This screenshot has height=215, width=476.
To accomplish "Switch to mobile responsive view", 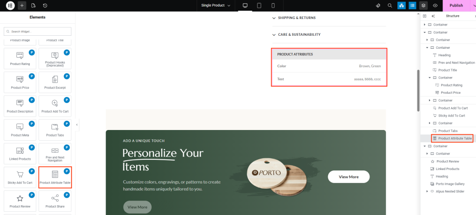I will [x=273, y=6].
